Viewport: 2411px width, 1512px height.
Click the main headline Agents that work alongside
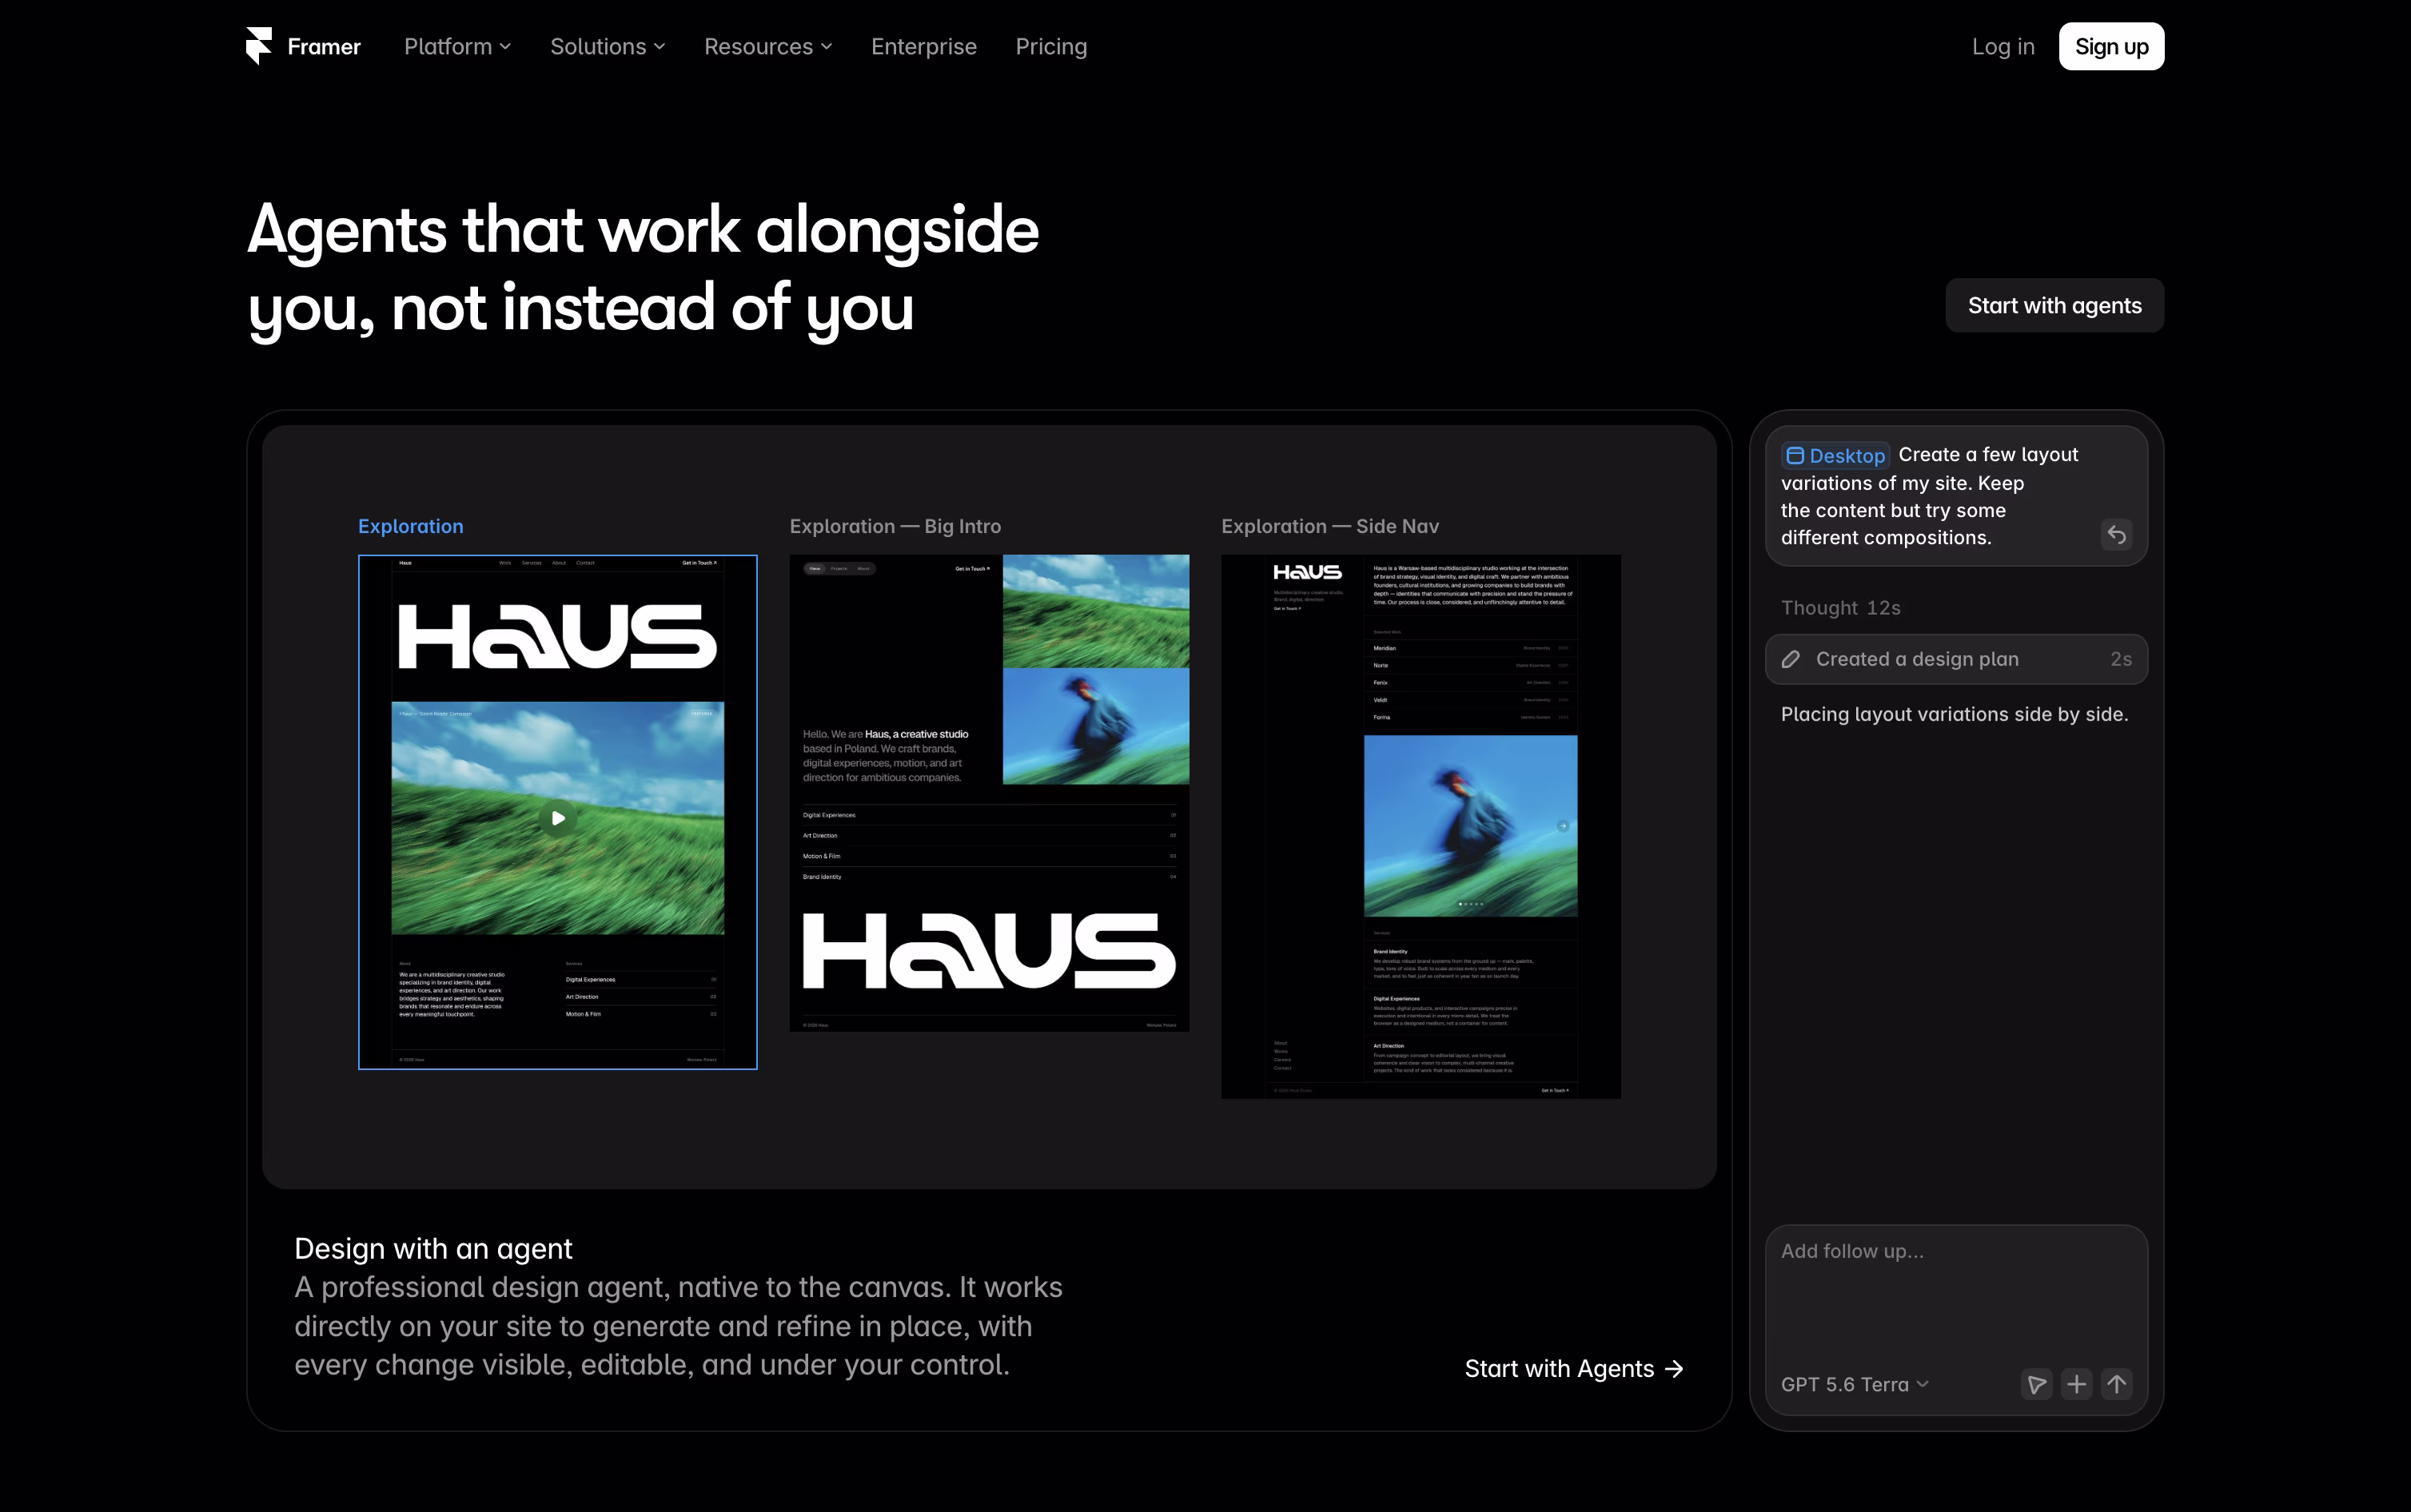pos(643,268)
